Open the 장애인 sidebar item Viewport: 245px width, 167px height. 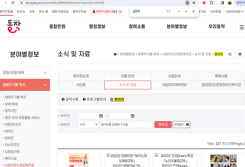(9, 138)
